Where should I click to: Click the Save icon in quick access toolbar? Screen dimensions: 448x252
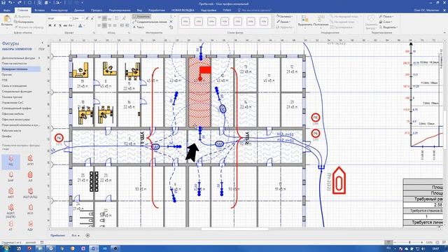pyautogui.click(x=3, y=3)
